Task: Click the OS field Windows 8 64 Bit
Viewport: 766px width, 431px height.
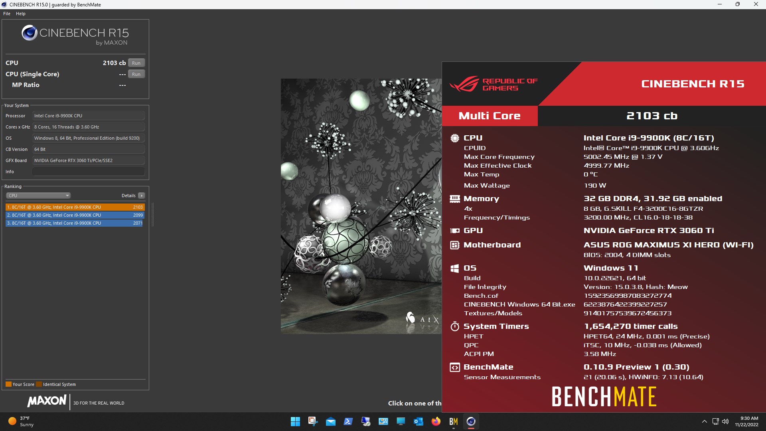Action: point(89,138)
